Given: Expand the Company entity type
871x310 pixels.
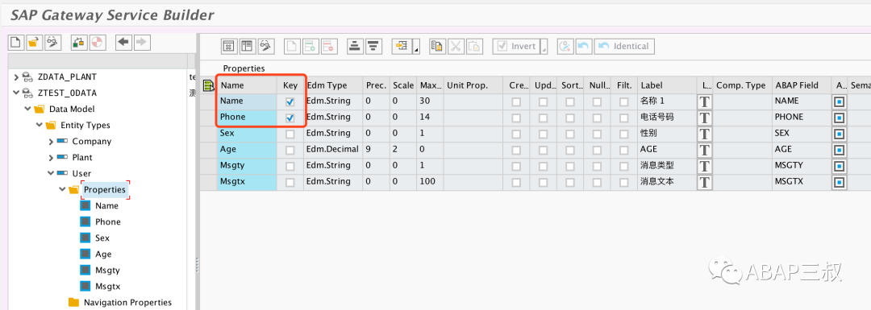Looking at the screenshot, I should coord(52,142).
